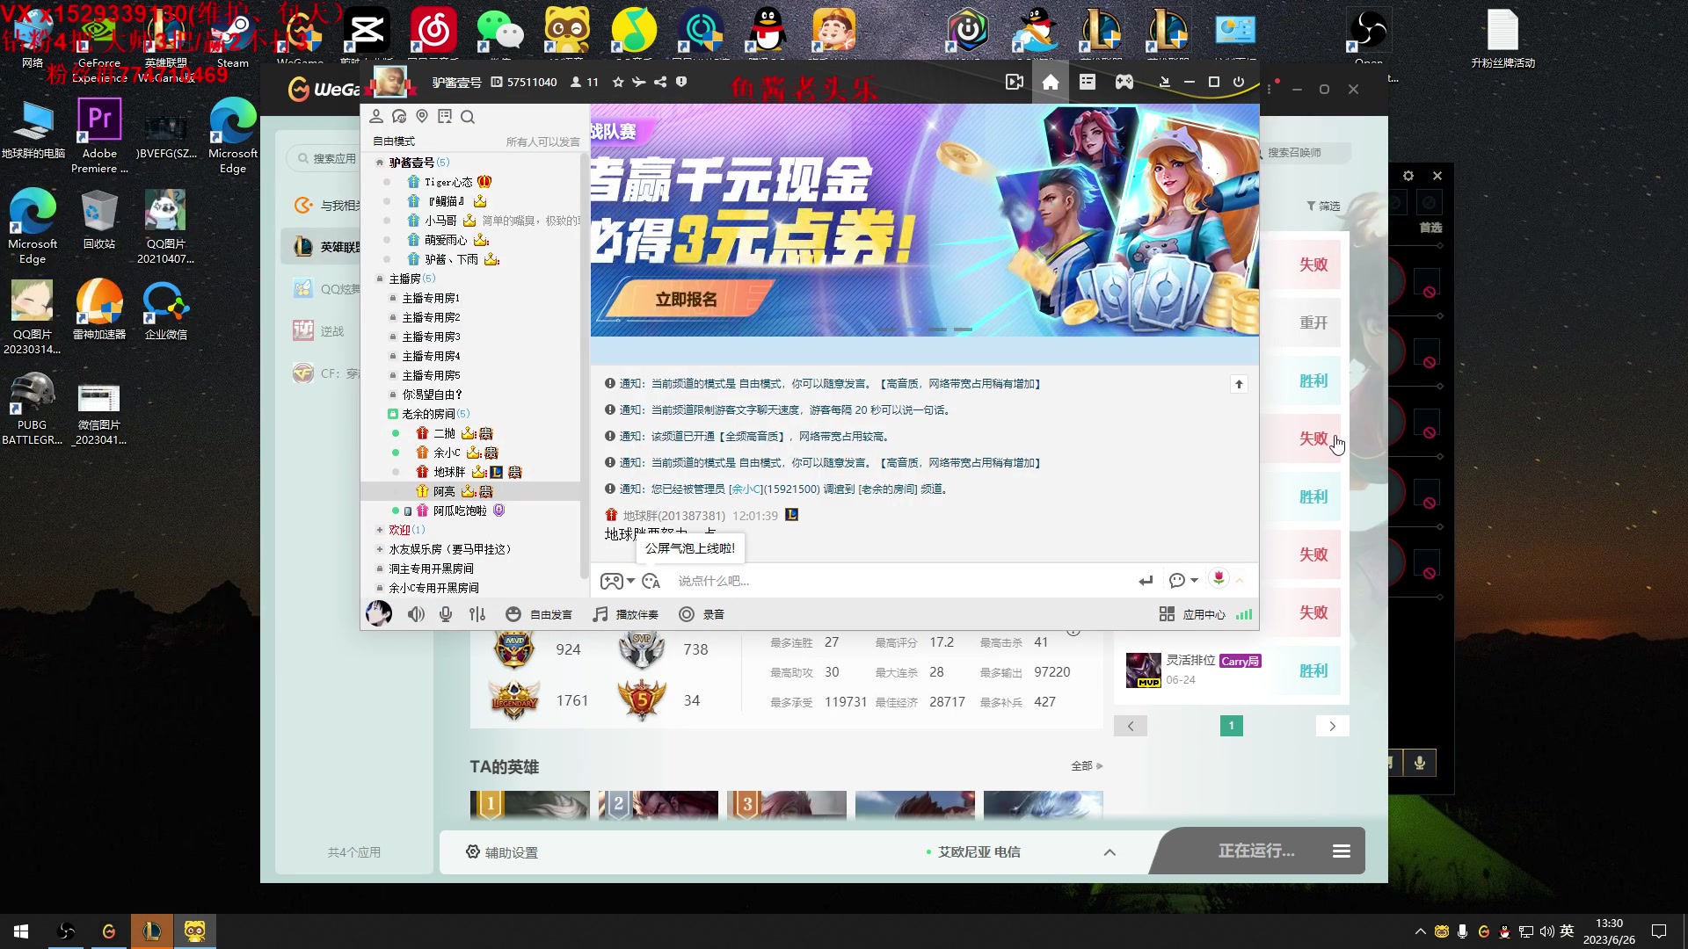The height and width of the screenshot is (949, 1688).
Task: Select user 阿亮 in the channel list
Action: pyautogui.click(x=444, y=492)
